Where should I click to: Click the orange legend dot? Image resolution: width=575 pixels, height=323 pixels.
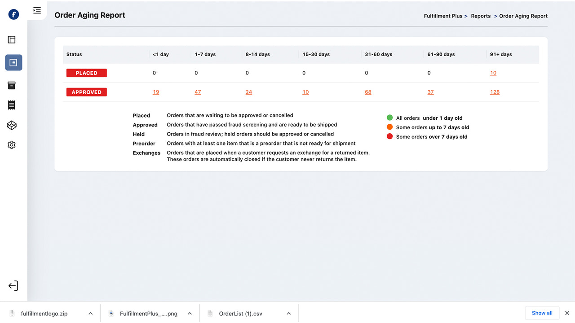389,127
